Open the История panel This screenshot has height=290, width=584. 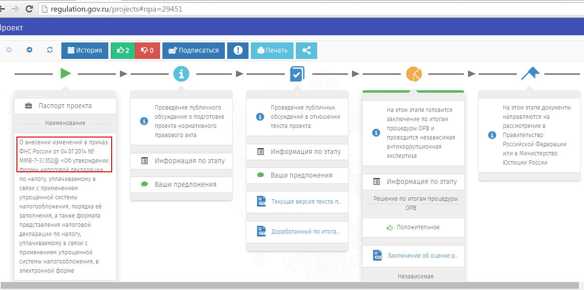[x=85, y=50]
